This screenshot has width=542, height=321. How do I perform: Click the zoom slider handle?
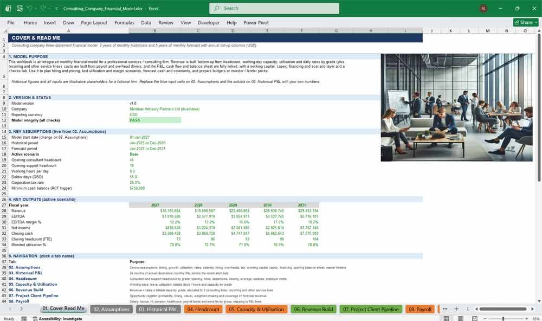[504, 318]
